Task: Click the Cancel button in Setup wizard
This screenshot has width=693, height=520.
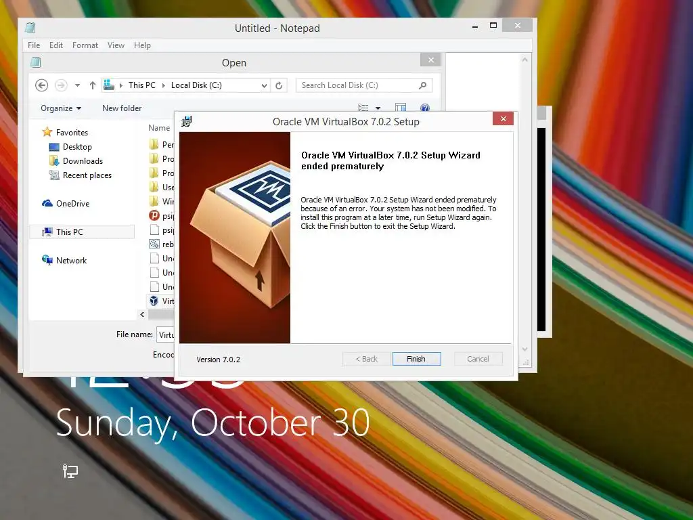Action: click(x=478, y=359)
